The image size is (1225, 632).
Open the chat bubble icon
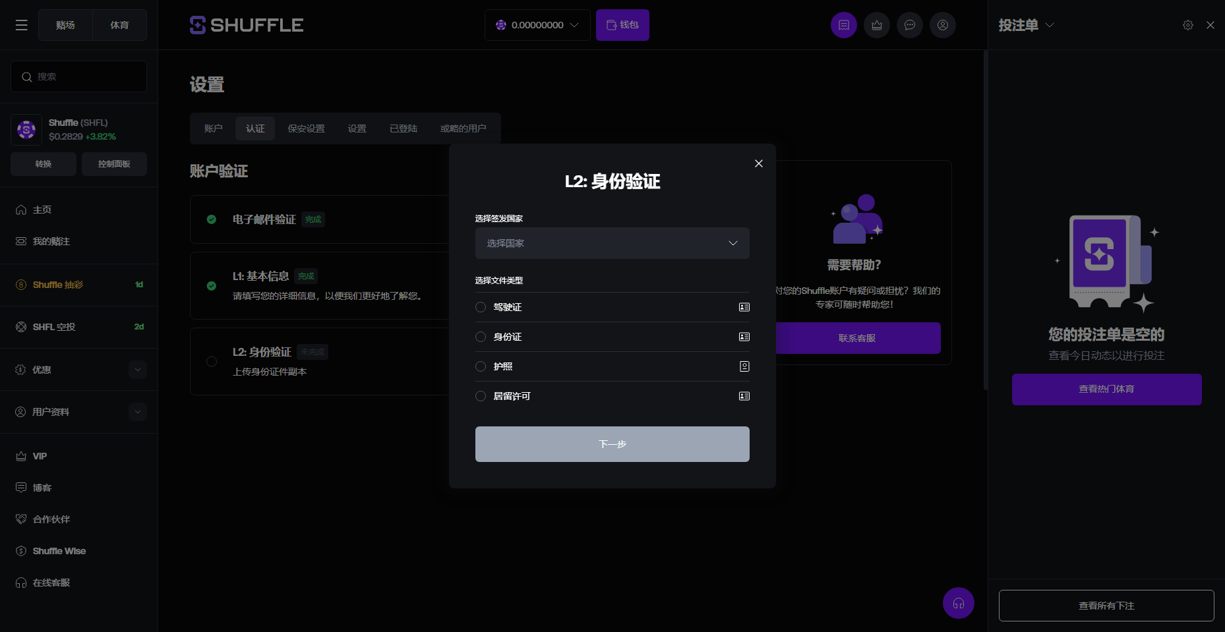point(910,25)
